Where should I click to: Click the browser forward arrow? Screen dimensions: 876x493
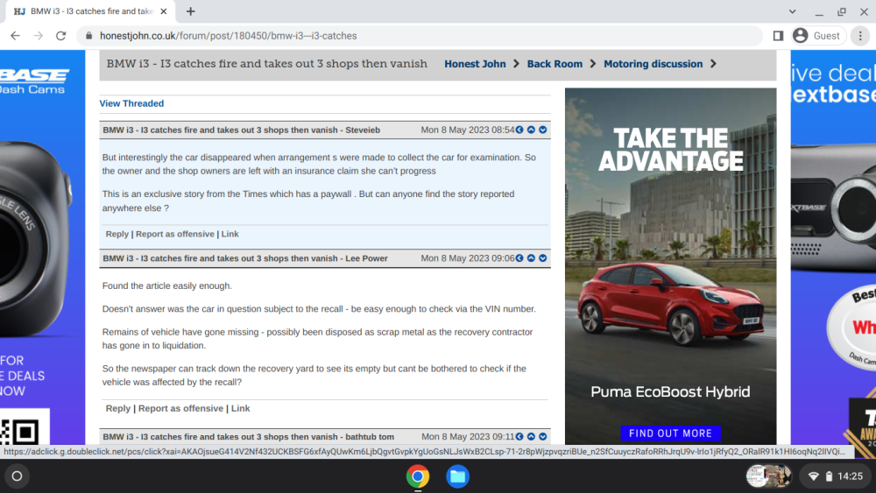(x=38, y=36)
